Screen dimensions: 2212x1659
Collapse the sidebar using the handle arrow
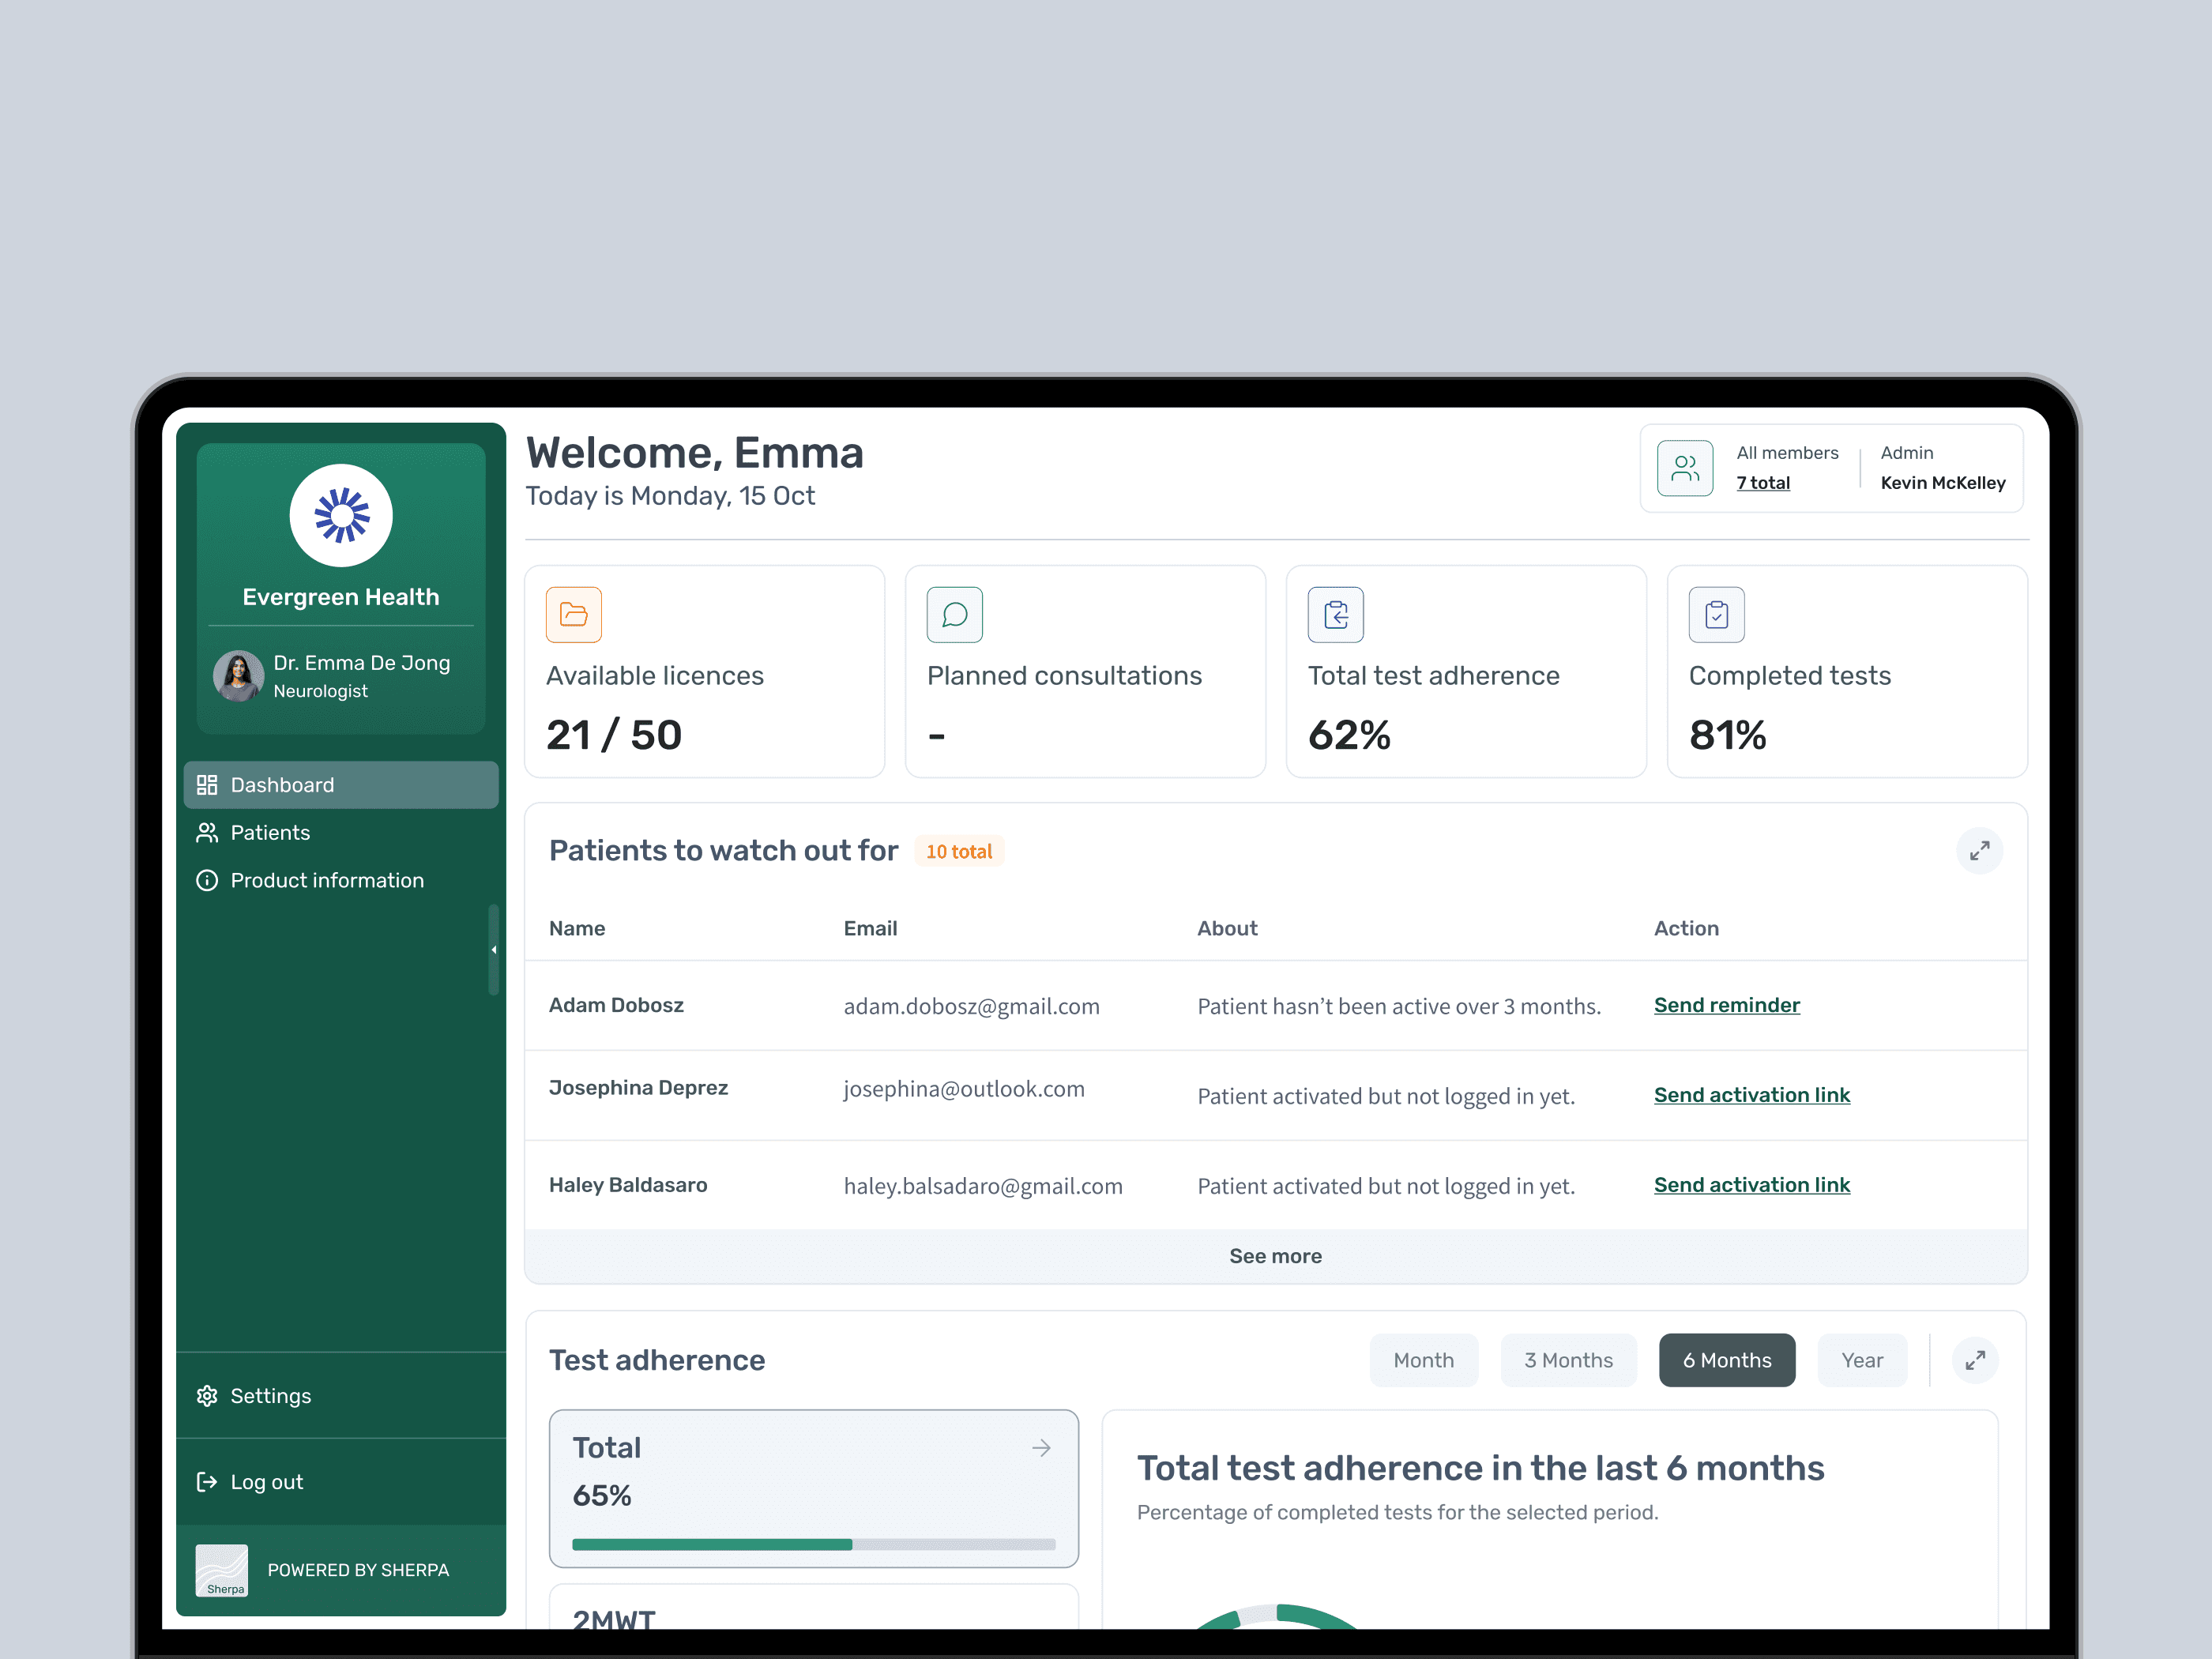493,950
